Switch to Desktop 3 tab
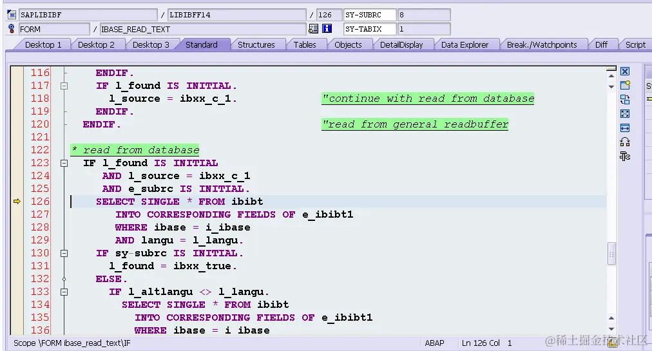This screenshot has width=652, height=351. [151, 44]
